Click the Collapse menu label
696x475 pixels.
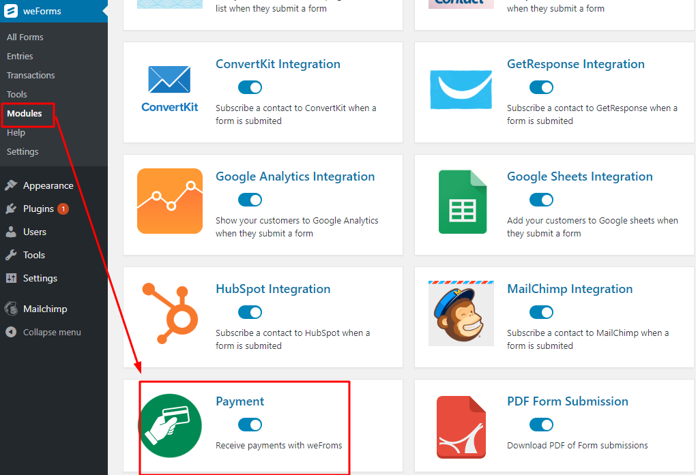[x=52, y=332]
